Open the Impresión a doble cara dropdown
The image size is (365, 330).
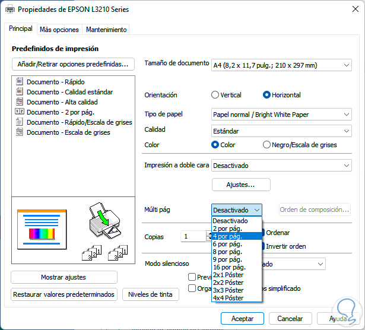pos(281,166)
